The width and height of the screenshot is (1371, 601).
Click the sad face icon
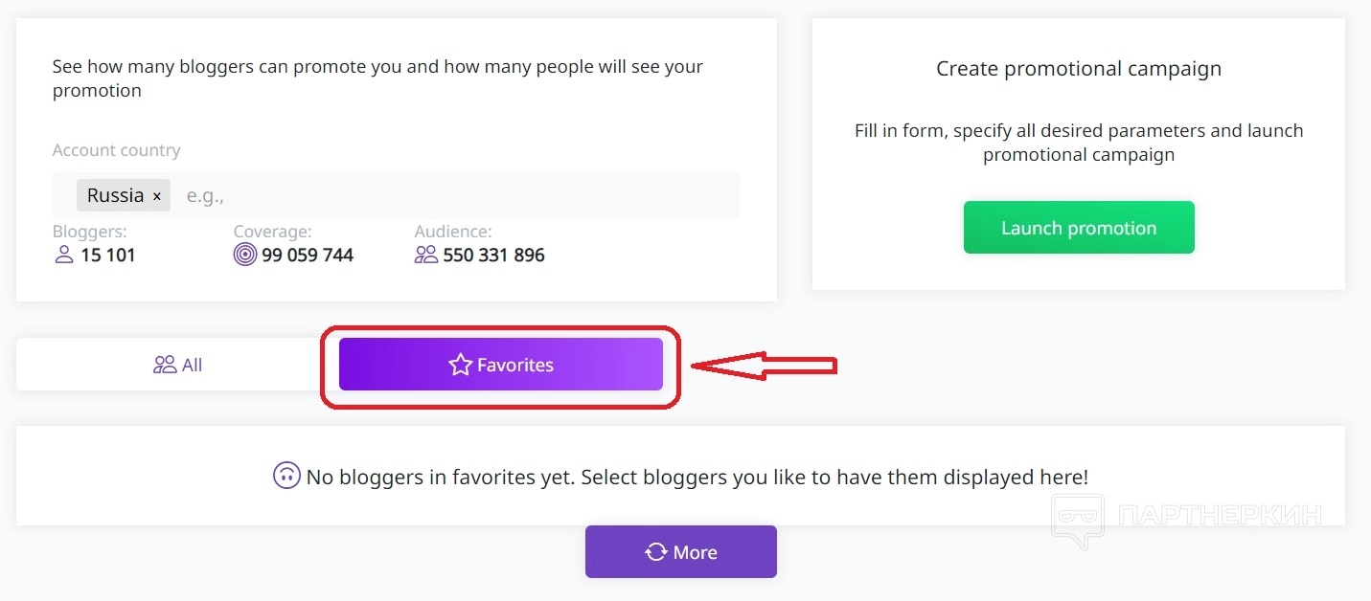click(x=286, y=476)
